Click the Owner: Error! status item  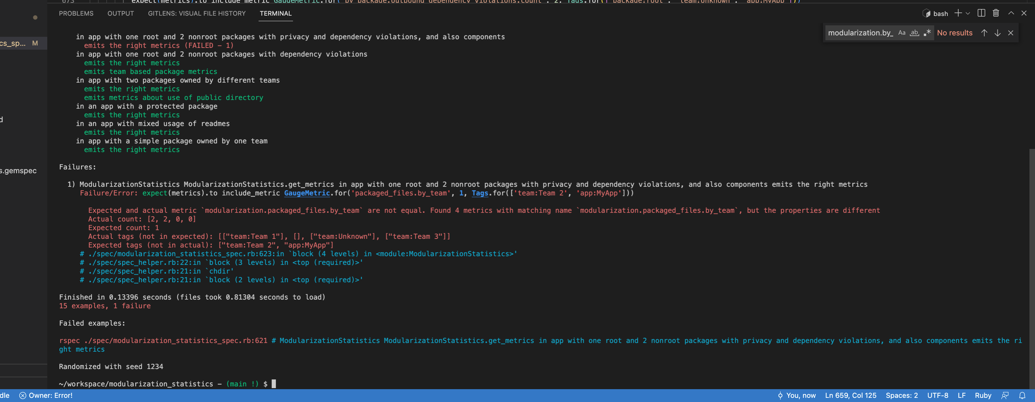coord(46,396)
